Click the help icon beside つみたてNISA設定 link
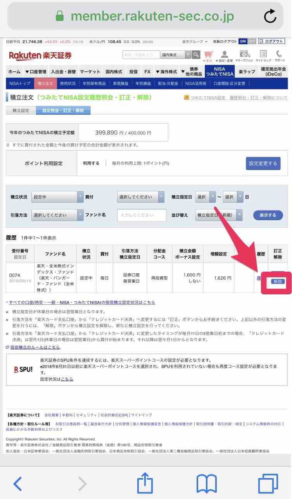 tap(187, 98)
